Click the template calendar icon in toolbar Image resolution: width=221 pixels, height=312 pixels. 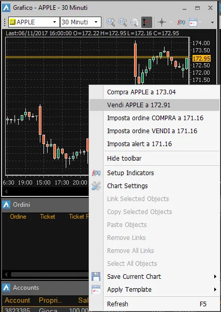point(193,22)
